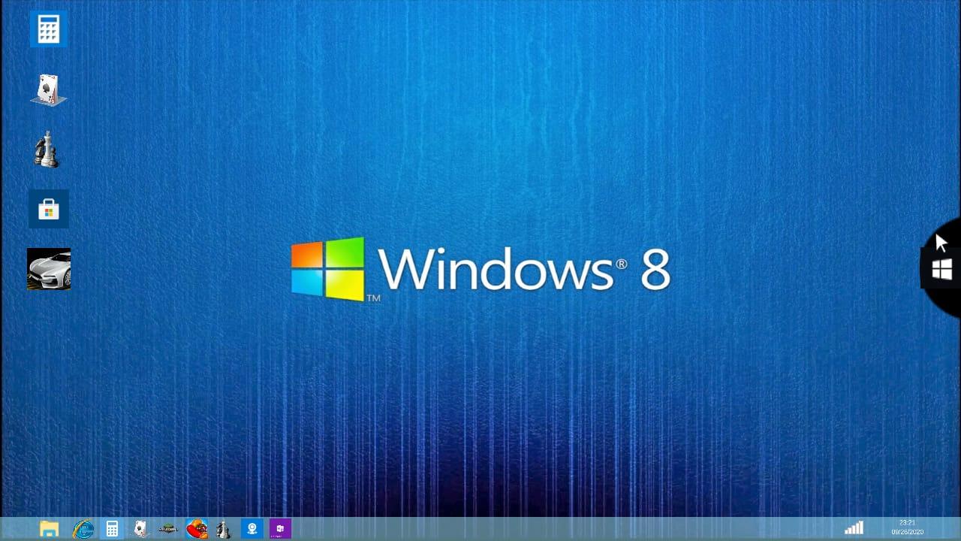Click the Windows Start charm button
Image resolution: width=961 pixels, height=541 pixels.
[942, 269]
